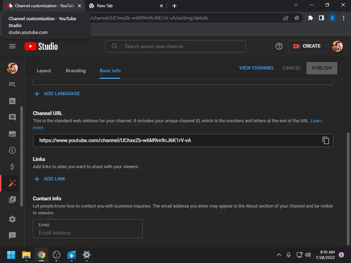This screenshot has height=263, width=351.
Task: Open the Content sidebar icon
Action: [x=12, y=84]
